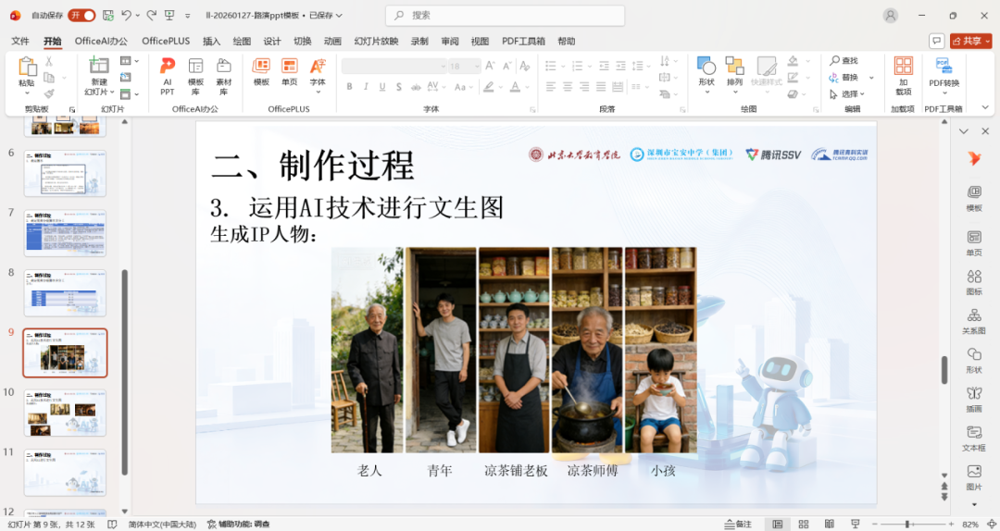
Task: Click 查找 find button
Action: tap(844, 61)
